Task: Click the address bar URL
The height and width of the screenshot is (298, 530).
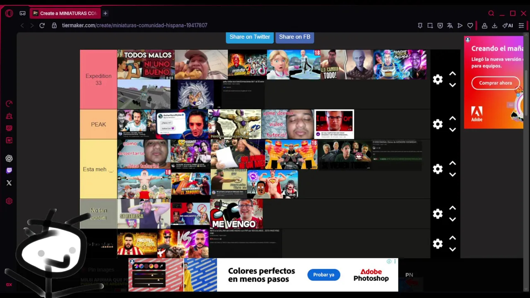Action: click(135, 25)
